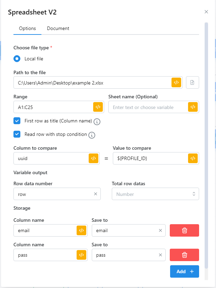Click the Add button
This screenshot has height=288, width=216.
coord(184,271)
